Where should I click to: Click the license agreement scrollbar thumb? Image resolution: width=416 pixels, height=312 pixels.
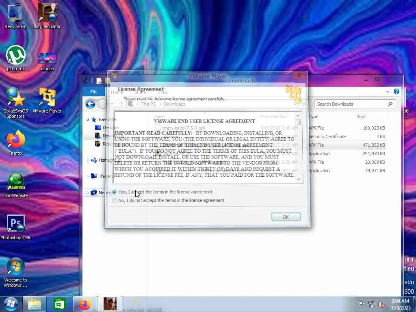[298, 122]
